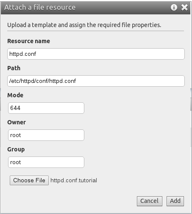Open the info icon in the dialog header
The image size is (192, 214).
(174, 7)
